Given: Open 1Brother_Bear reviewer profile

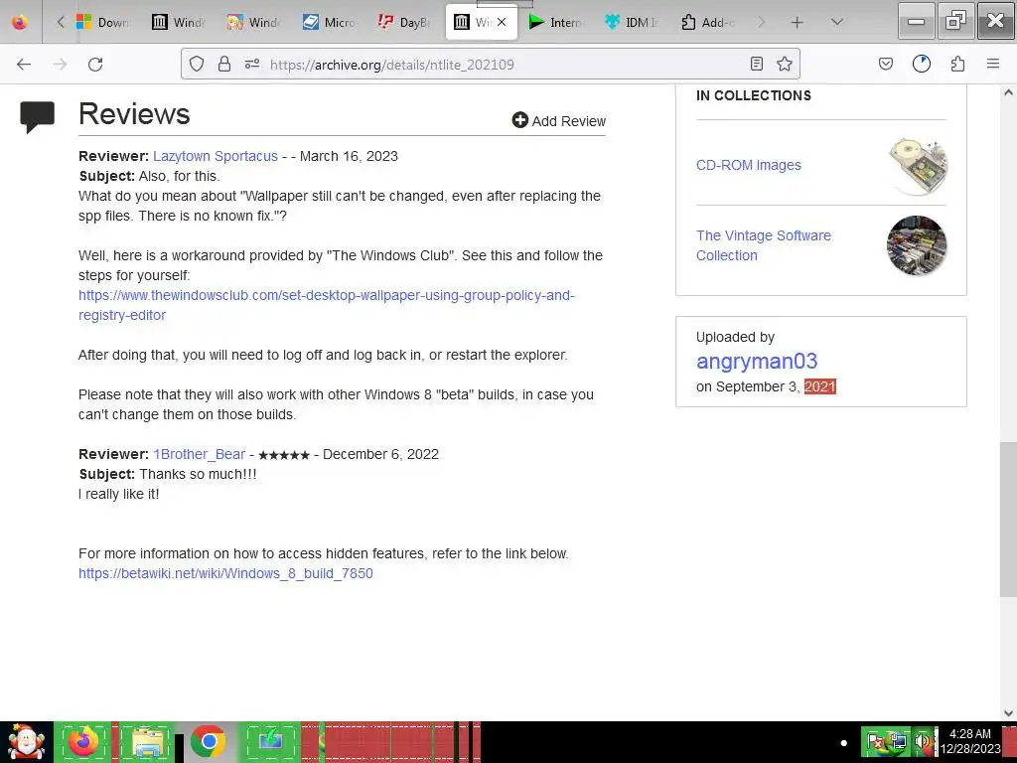Looking at the screenshot, I should [199, 454].
